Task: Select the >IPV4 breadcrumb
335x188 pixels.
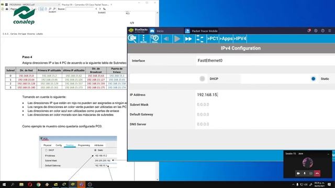Action: coord(240,39)
